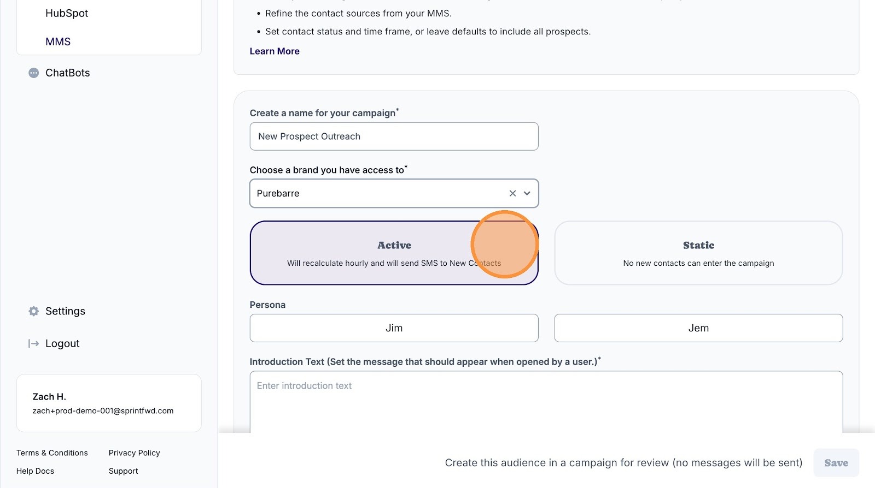This screenshot has height=488, width=875.
Task: Click the Logout arrow icon
Action: click(x=34, y=343)
